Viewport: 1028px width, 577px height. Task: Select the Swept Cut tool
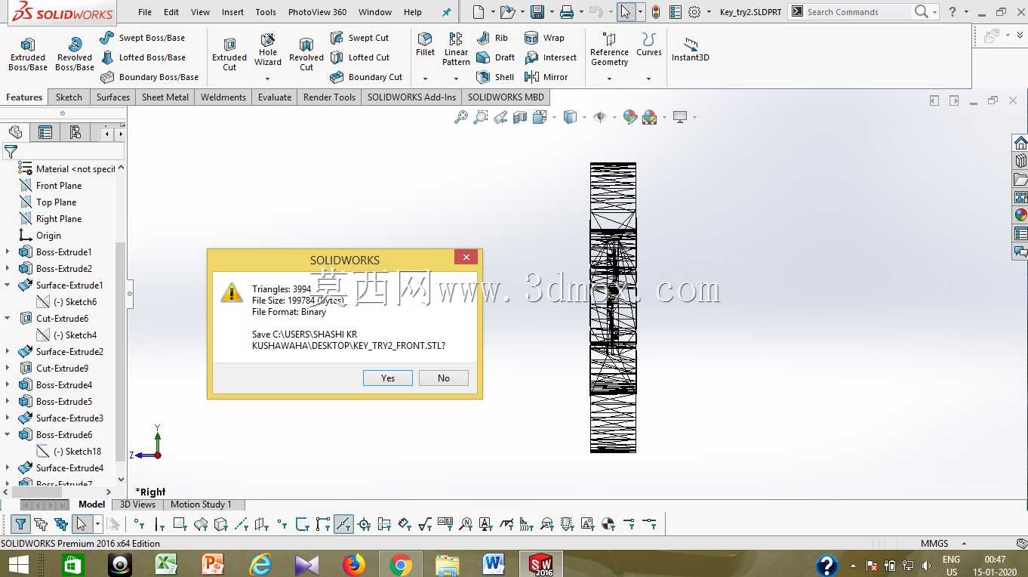[360, 38]
